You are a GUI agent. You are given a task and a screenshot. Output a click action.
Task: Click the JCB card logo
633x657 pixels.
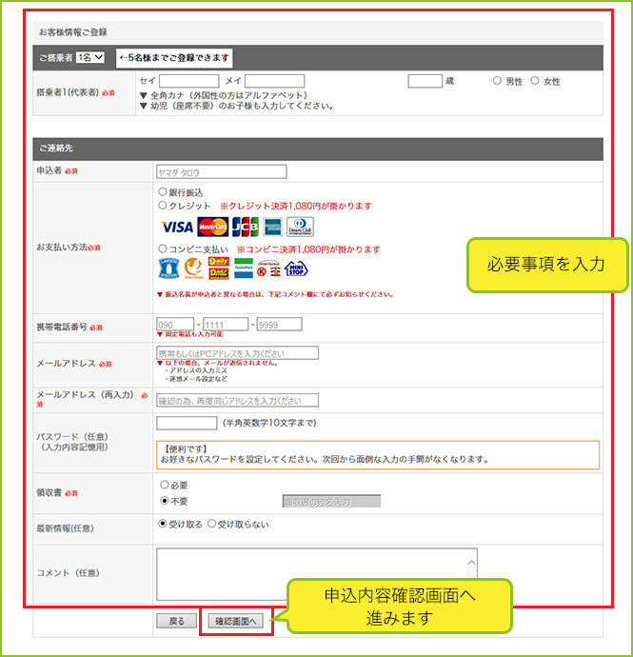[x=246, y=228]
